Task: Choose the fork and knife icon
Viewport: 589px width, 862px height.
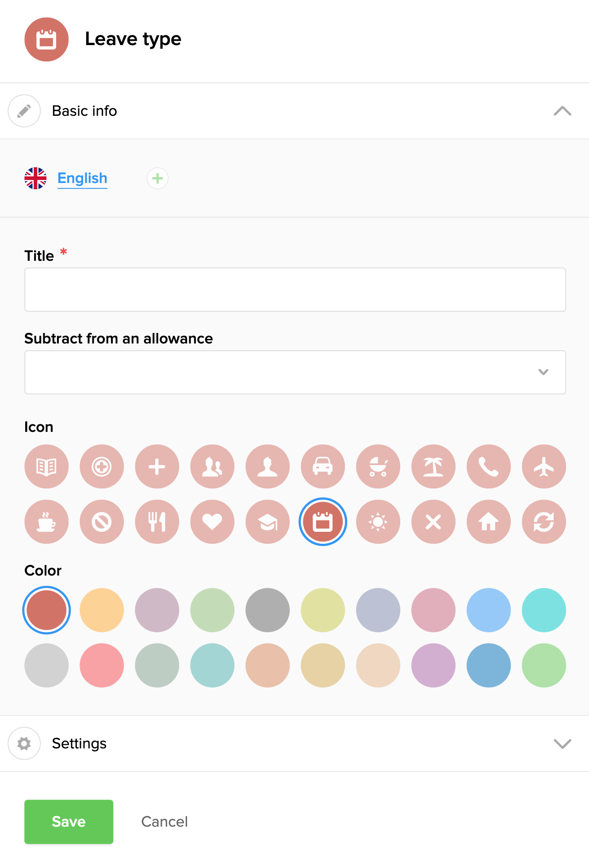Action: [157, 522]
